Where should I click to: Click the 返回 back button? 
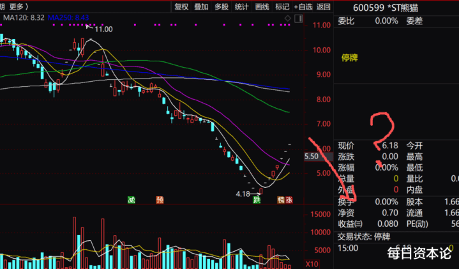click(323, 7)
